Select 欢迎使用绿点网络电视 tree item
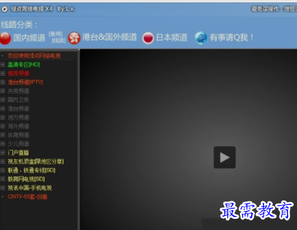 (x=34, y=56)
